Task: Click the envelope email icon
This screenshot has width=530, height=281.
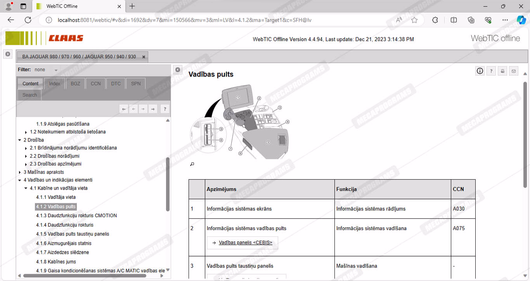Action: coord(514,71)
